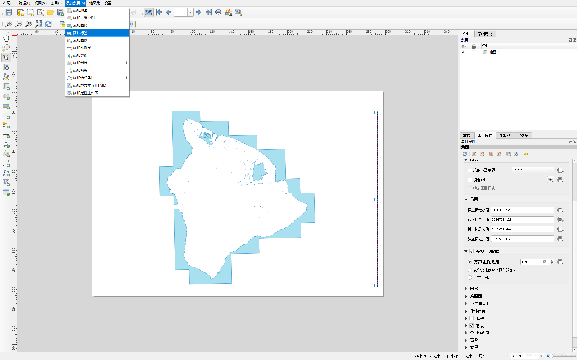Click the 横坐标最小值 input field
577x360 pixels.
tap(522, 210)
